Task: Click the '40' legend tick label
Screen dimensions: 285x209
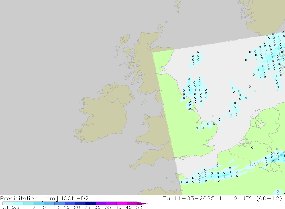Action: click(119, 207)
